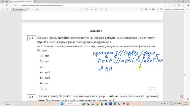The width and height of the screenshot is (190, 106).
Task: Click the scroll up arrow
Action: pyautogui.click(x=185, y=12)
